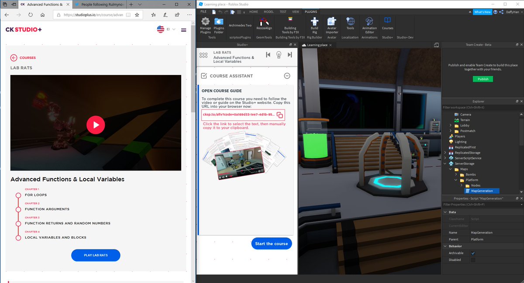Click the What's New button
This screenshot has width=524, height=283.
pyautogui.click(x=482, y=12)
